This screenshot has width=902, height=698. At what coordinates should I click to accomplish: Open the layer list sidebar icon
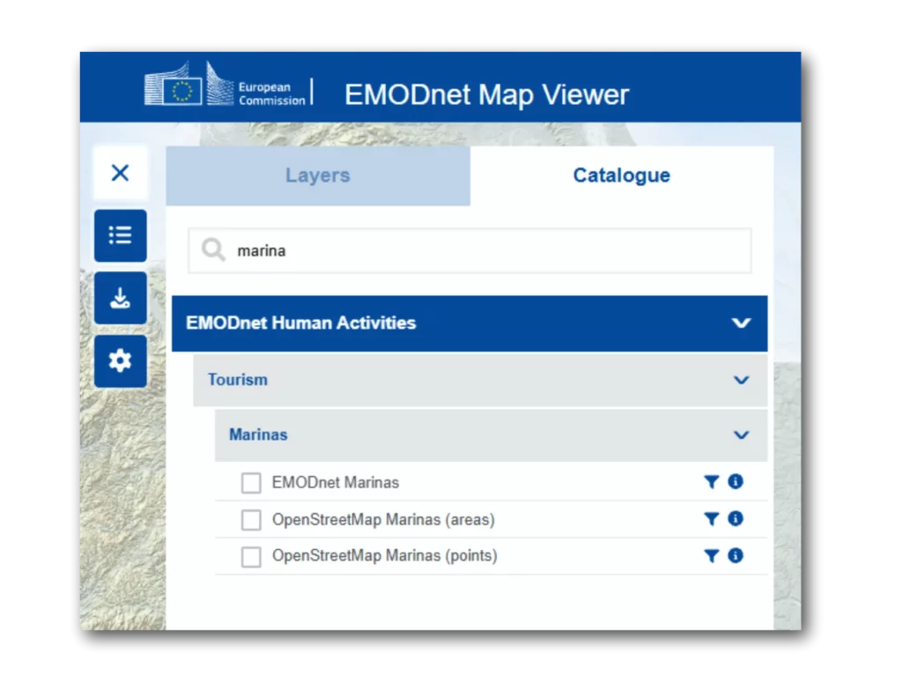click(120, 235)
